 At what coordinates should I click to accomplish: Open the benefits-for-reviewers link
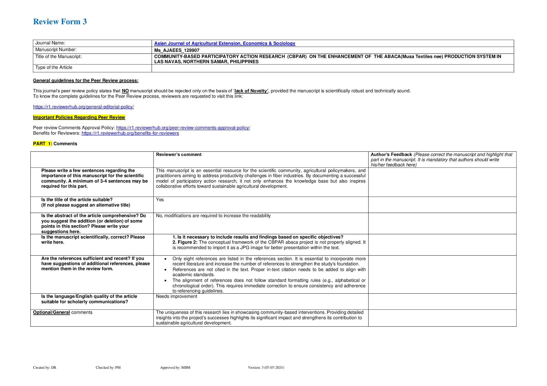pos(130,133)
